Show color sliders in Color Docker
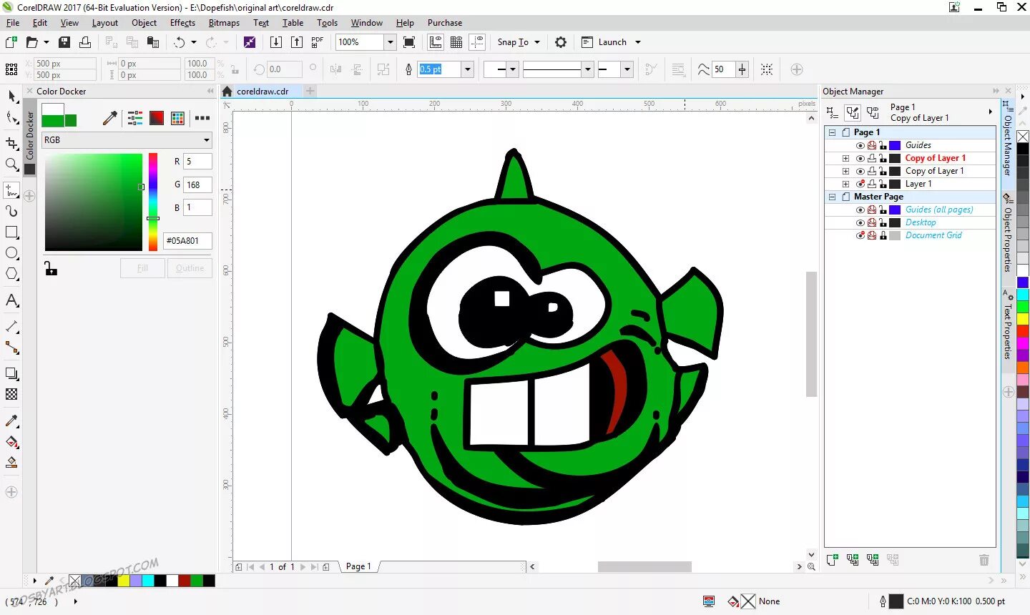The height and width of the screenshot is (615, 1030). (135, 118)
